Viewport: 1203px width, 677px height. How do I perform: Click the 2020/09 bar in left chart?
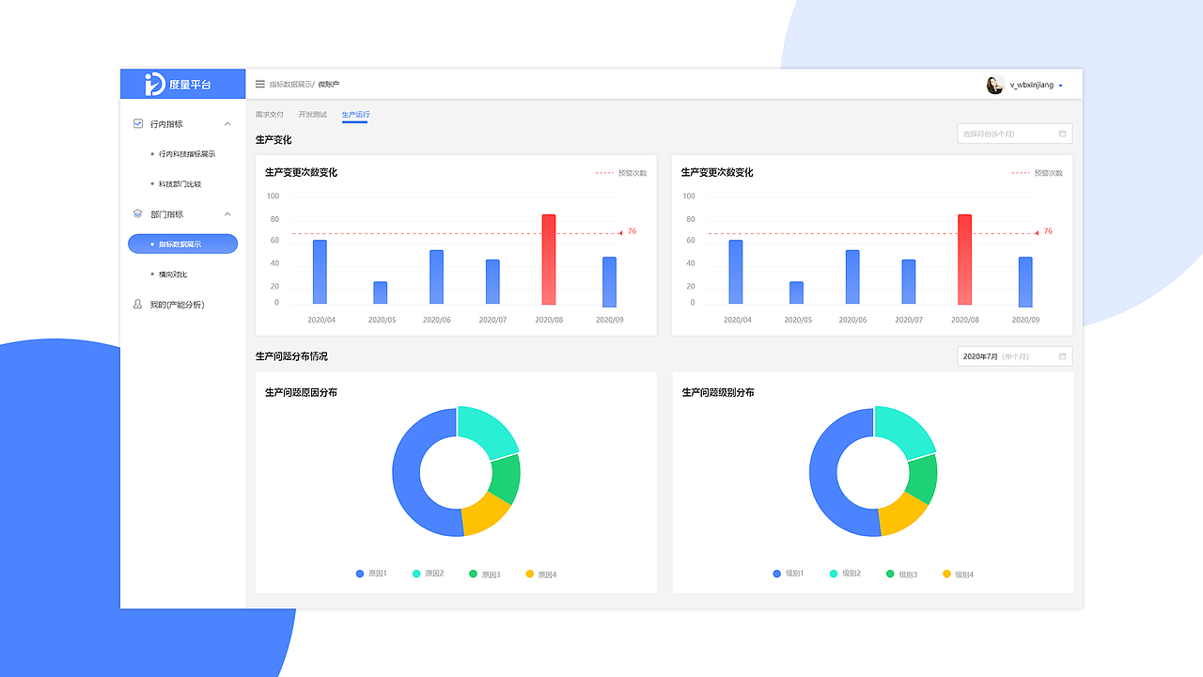[609, 282]
